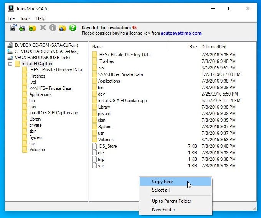The width and height of the screenshot is (261, 218).
Task: Select the Applications folder in the left tree
Action: tap(40, 94)
